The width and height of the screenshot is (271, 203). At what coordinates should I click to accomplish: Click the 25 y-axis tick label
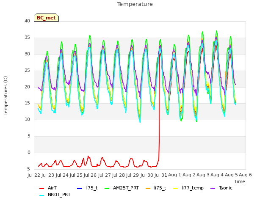(27, 71)
